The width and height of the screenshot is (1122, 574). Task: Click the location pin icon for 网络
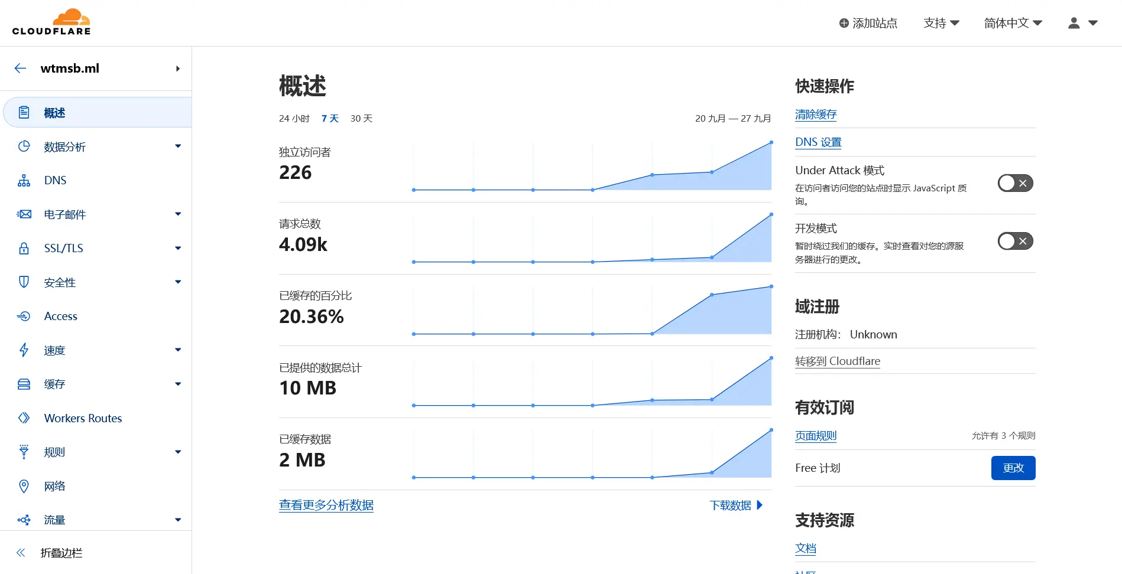click(x=24, y=486)
